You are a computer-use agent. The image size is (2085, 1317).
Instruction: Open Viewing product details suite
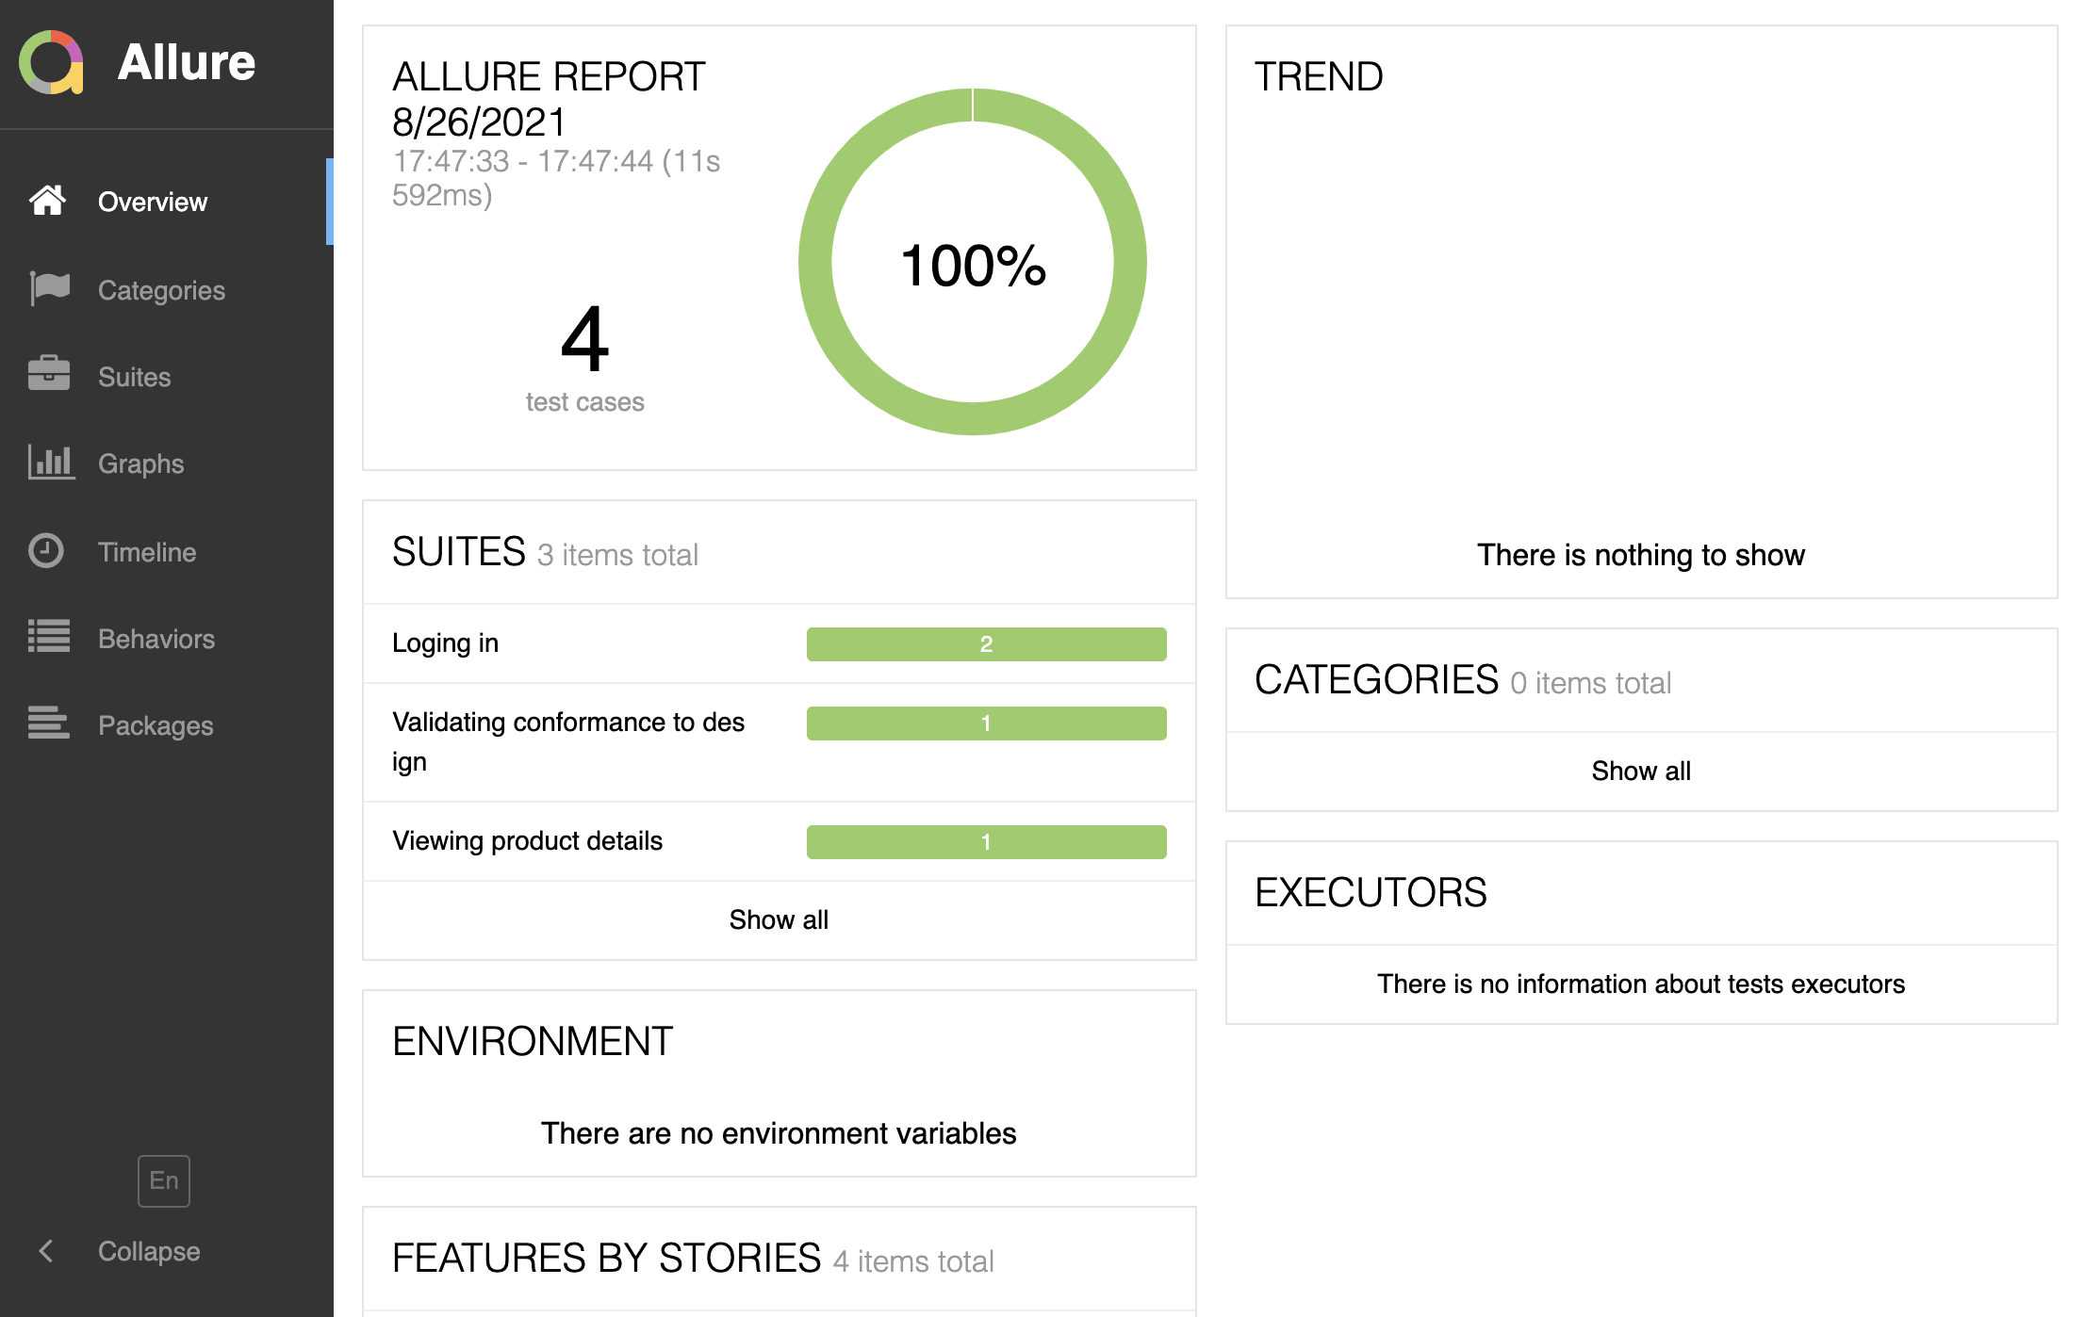tap(779, 841)
